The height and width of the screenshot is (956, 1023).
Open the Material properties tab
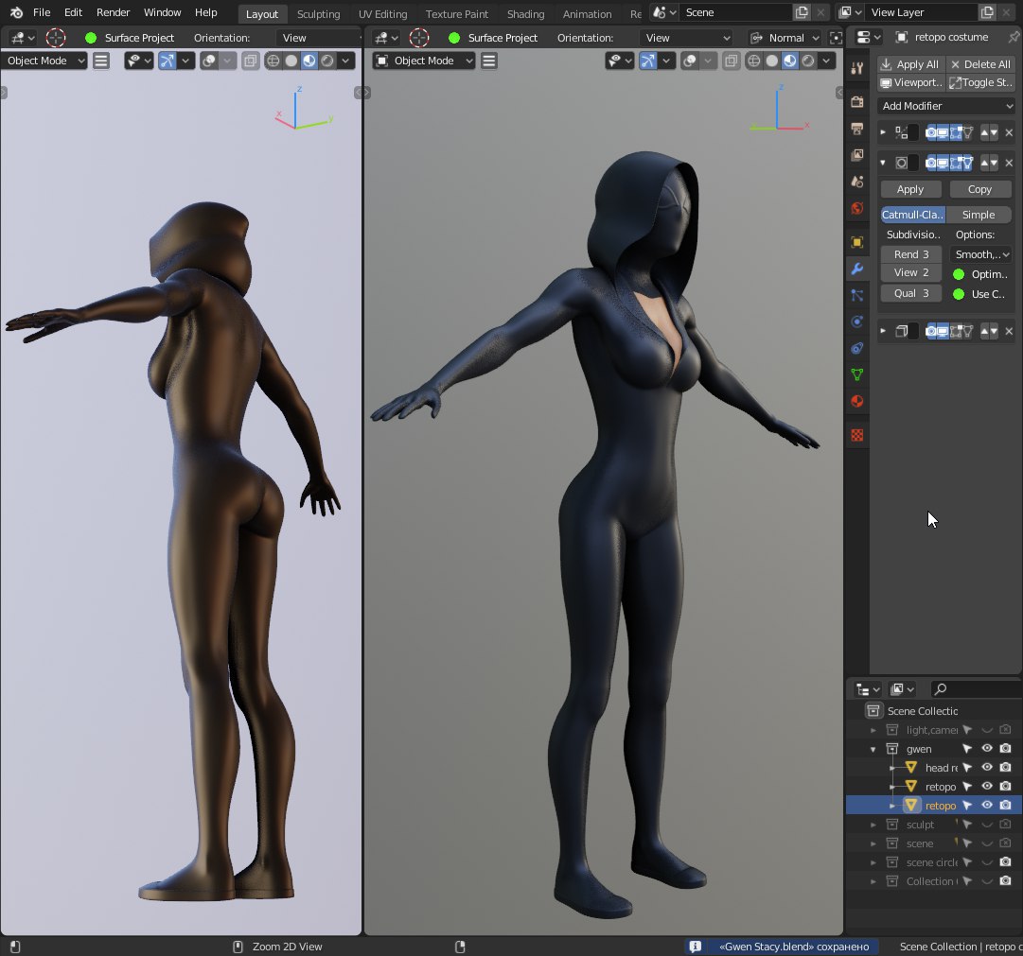pos(857,402)
